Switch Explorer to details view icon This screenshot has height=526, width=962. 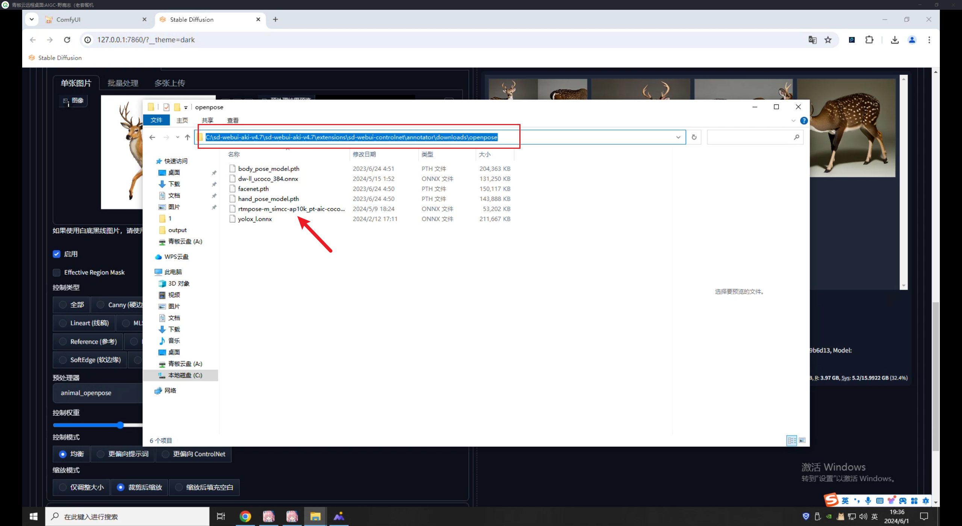click(792, 440)
